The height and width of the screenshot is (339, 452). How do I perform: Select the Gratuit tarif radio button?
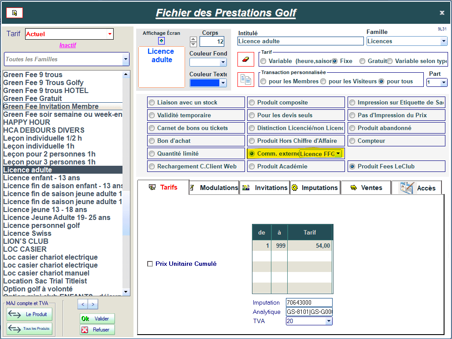(x=363, y=61)
